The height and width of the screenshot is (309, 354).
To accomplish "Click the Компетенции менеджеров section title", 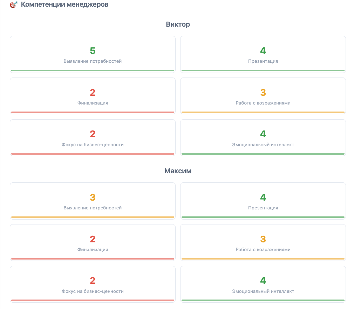I will [x=64, y=5].
